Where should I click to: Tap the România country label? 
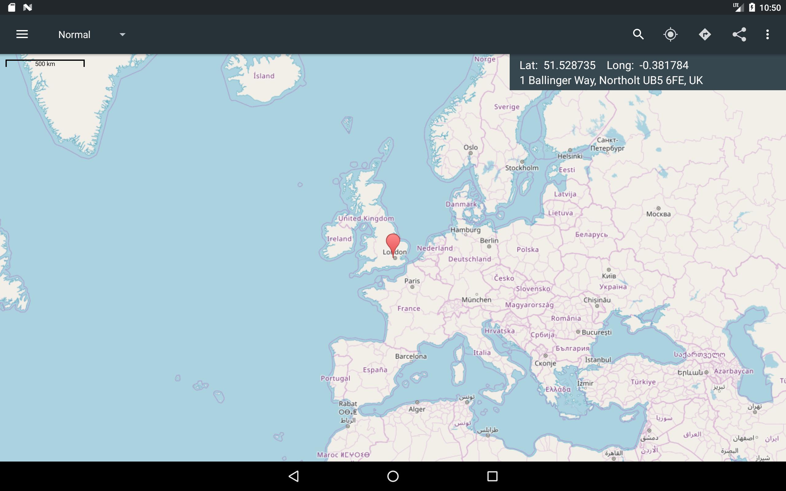coord(566,318)
